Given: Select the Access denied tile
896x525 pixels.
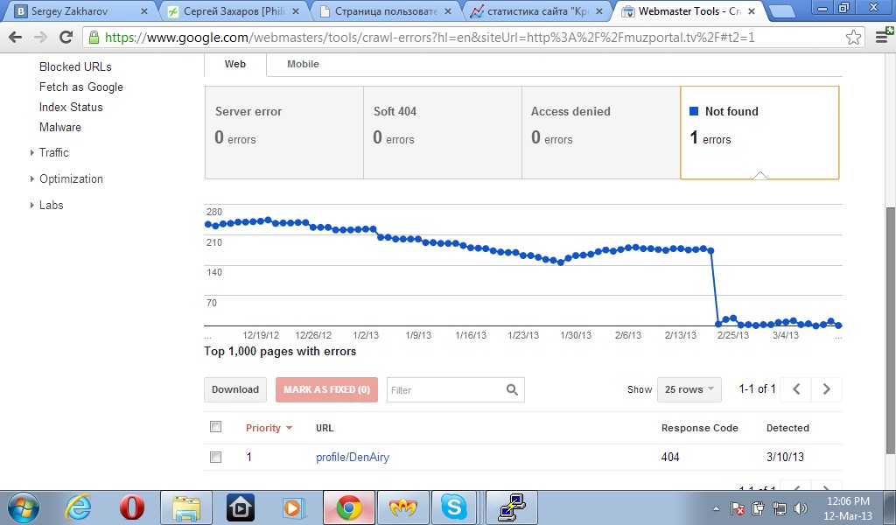Looking at the screenshot, I should click(x=600, y=132).
